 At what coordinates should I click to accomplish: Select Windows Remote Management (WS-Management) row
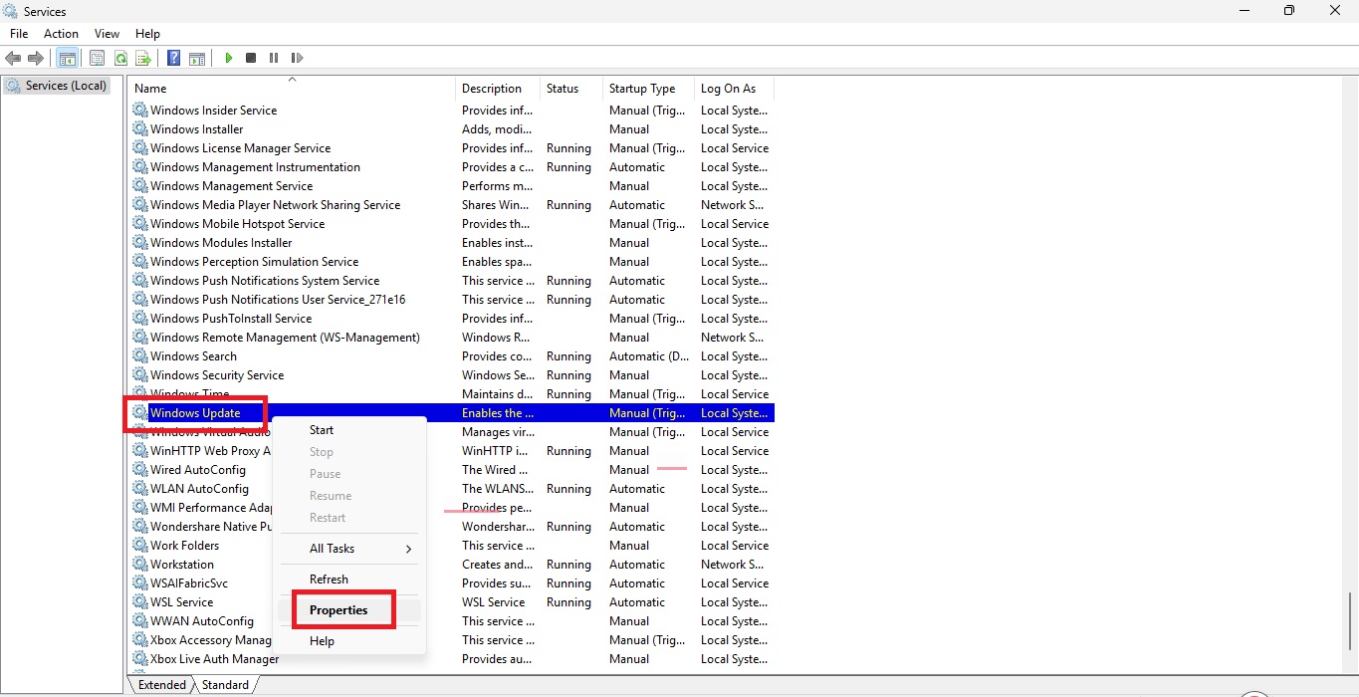coord(452,338)
